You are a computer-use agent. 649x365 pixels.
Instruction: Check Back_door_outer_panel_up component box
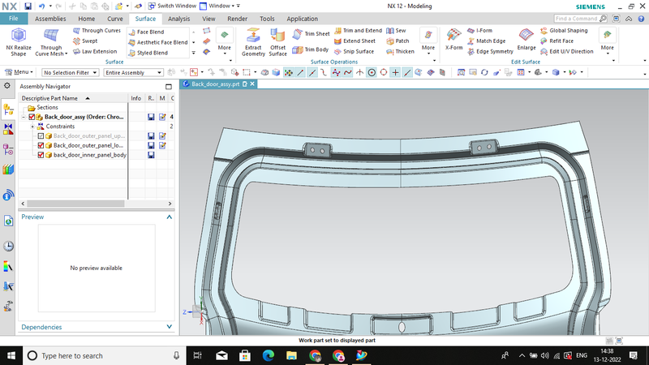coord(41,135)
